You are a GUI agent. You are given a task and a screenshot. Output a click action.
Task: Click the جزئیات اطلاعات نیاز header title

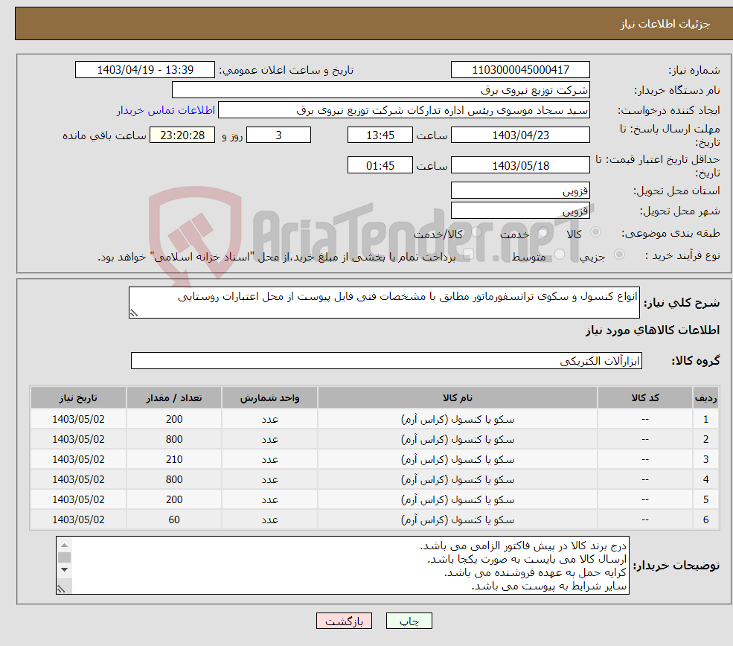tap(665, 24)
